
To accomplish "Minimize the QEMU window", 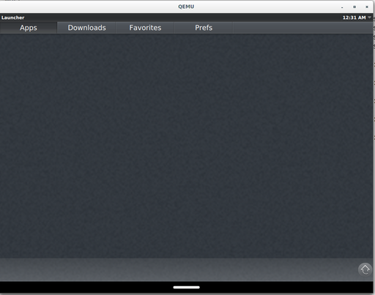I will [342, 7].
